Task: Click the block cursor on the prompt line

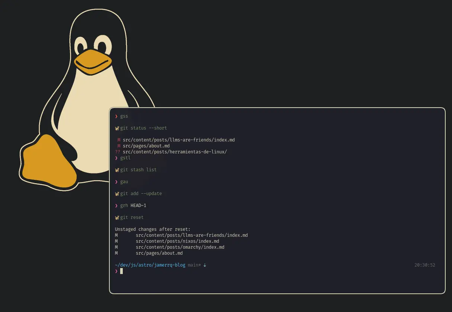Action: (x=121, y=271)
